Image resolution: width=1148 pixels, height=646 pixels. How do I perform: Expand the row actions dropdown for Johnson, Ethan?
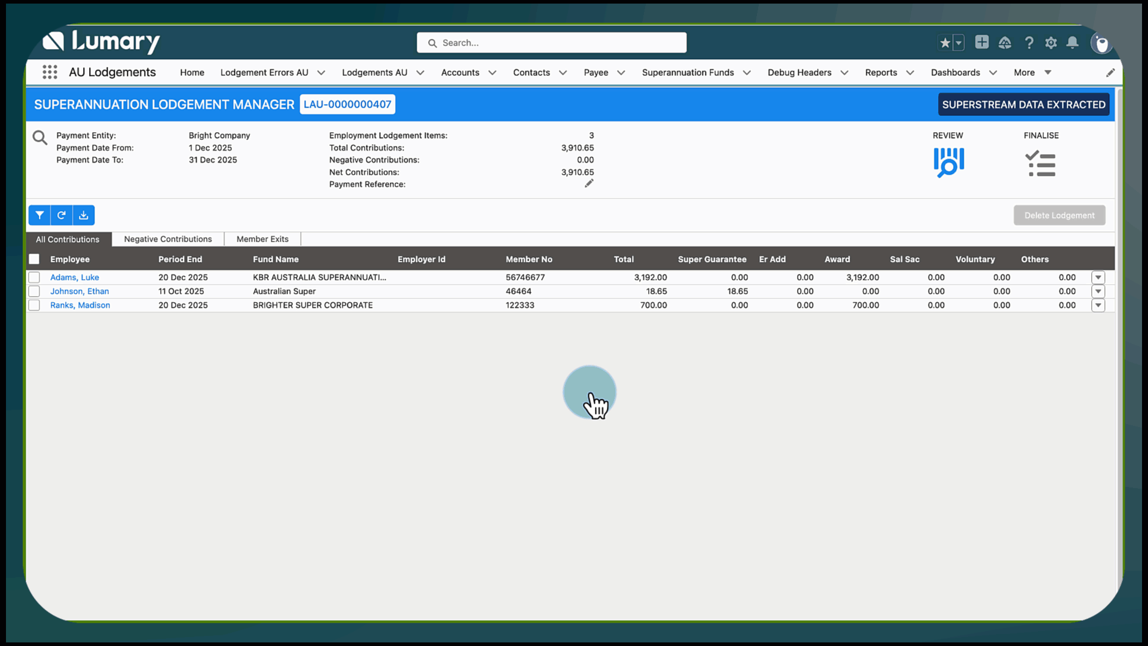1098,291
